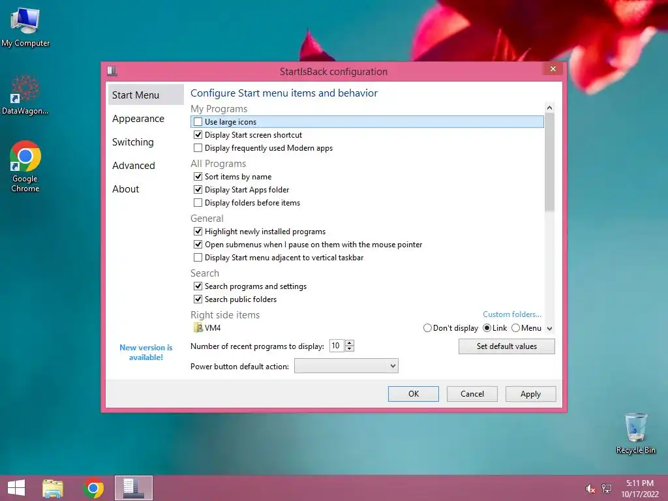Screen dimensions: 668x501
Task: Click the Windows Start button
Action: [x=16, y=488]
